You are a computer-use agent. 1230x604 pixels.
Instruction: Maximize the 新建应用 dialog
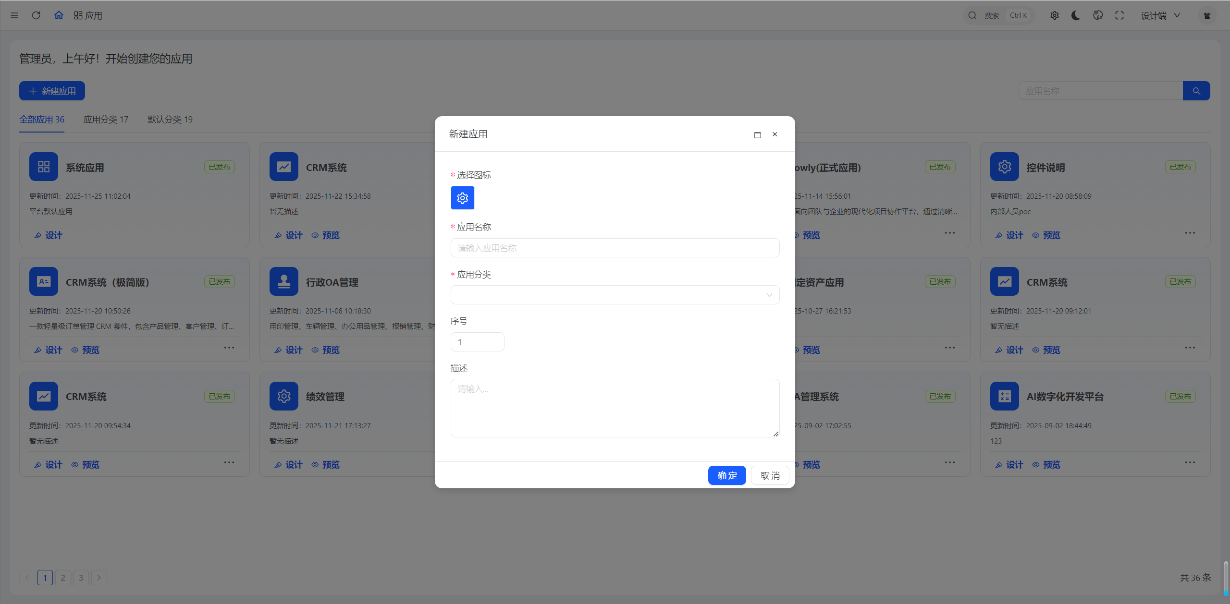(757, 135)
